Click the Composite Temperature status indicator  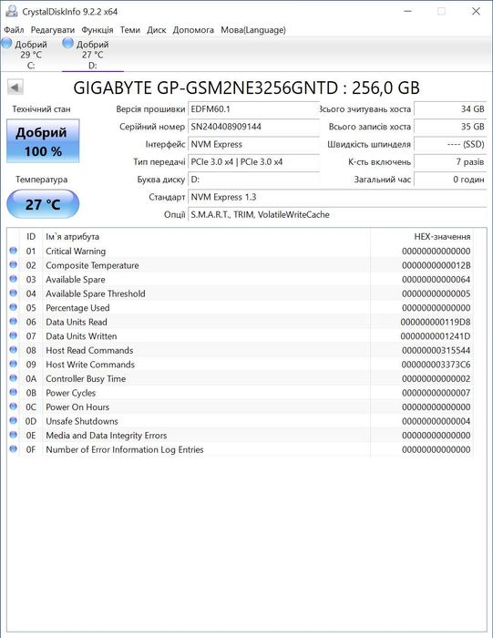[x=13, y=265]
